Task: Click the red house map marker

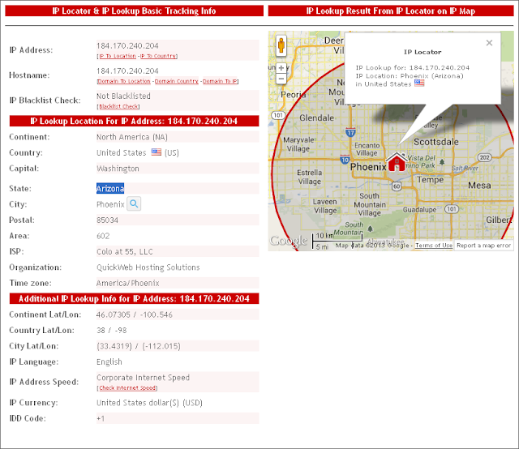Action: pyautogui.click(x=397, y=162)
